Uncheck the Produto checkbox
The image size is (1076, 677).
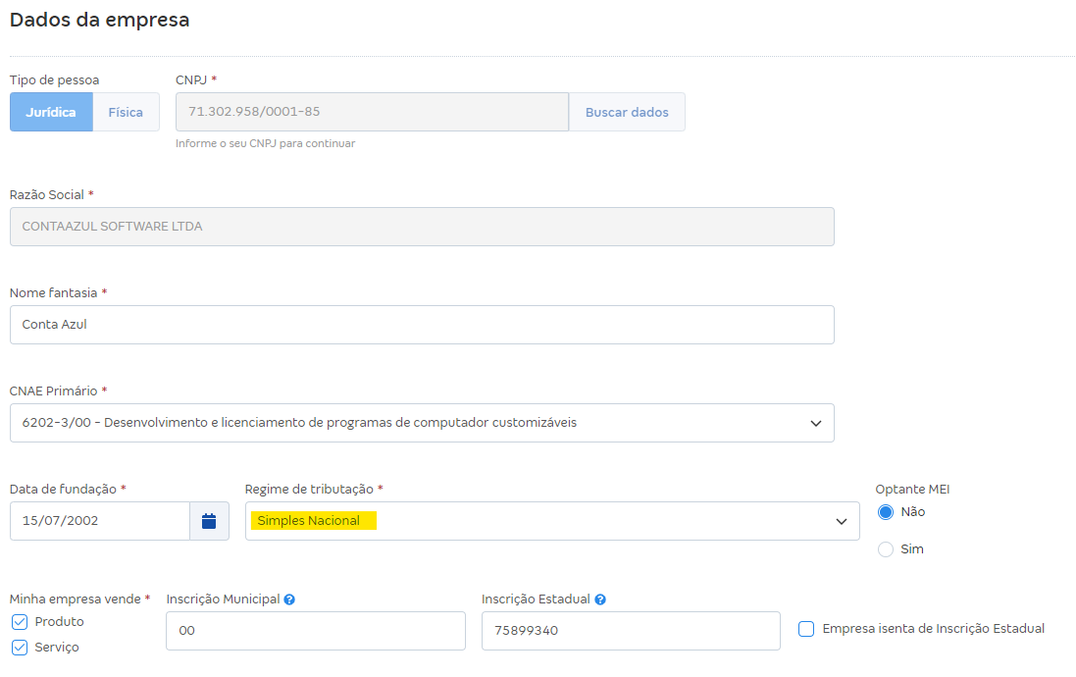pos(20,622)
